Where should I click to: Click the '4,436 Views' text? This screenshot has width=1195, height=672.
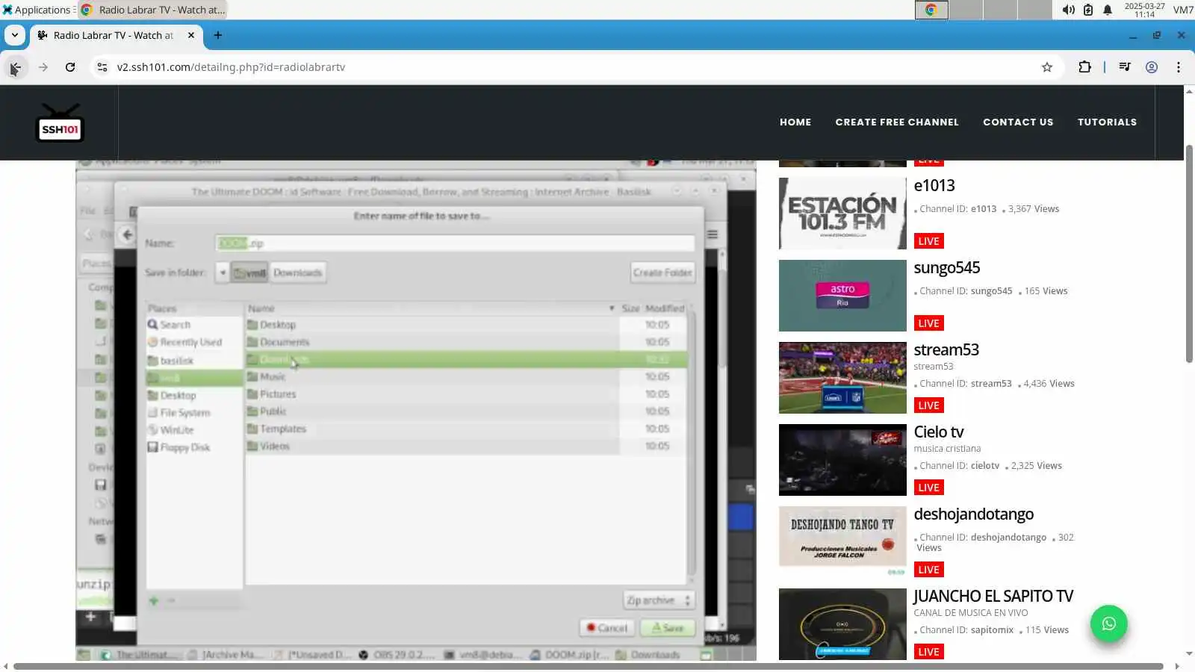click(x=1049, y=384)
